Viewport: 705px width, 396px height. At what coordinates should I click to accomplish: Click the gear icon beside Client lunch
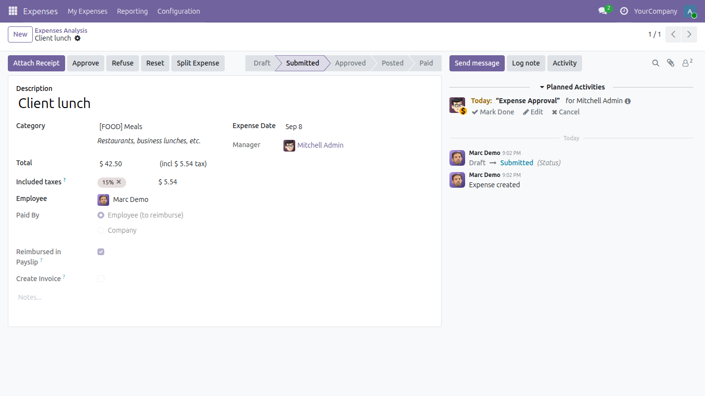point(77,38)
